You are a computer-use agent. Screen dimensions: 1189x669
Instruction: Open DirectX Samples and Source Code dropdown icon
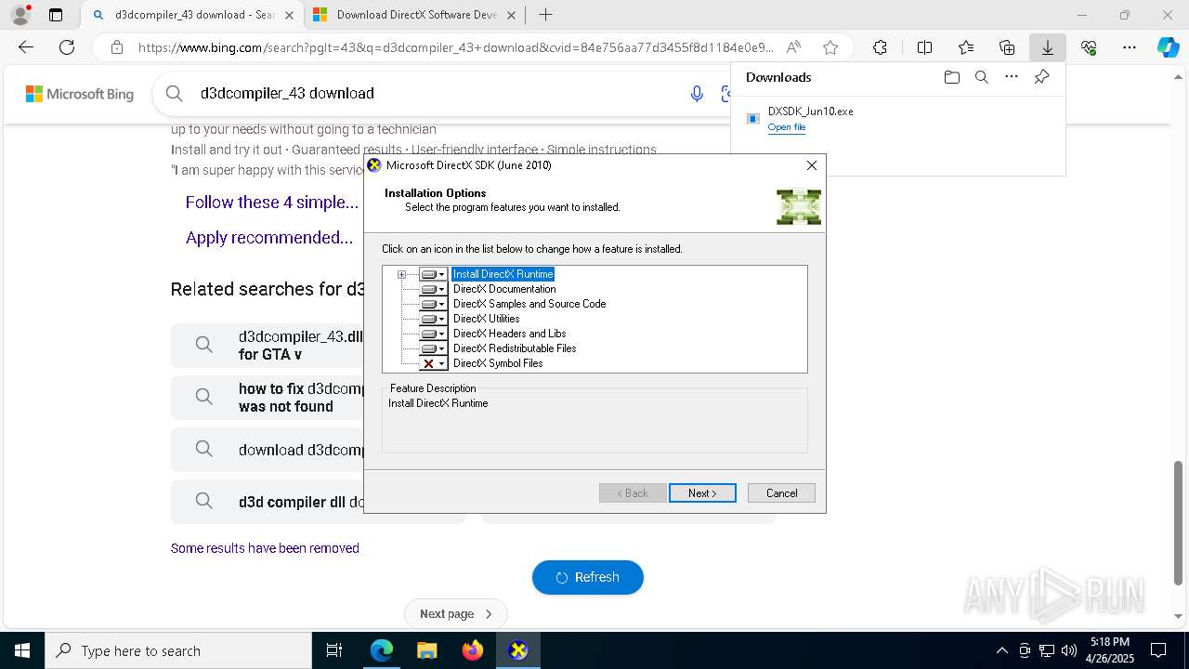(433, 304)
